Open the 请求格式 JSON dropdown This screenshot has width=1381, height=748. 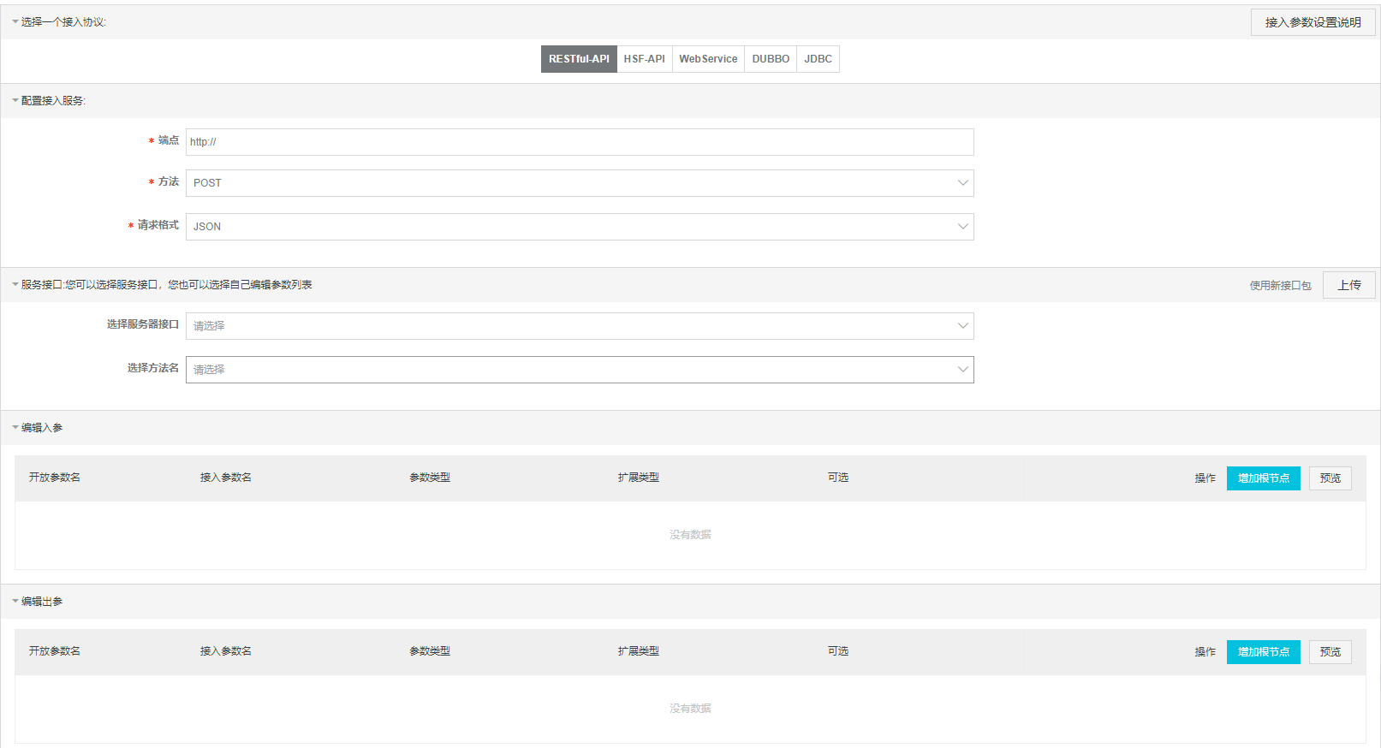tap(580, 227)
